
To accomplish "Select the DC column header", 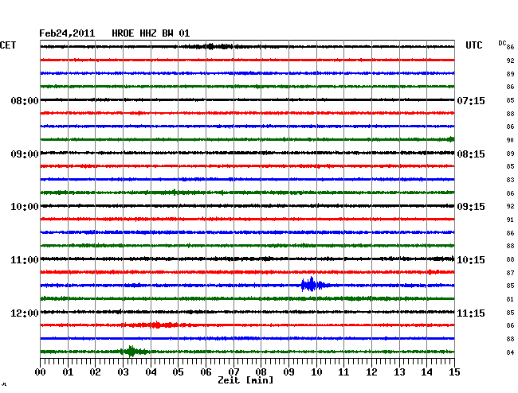I will pos(502,43).
